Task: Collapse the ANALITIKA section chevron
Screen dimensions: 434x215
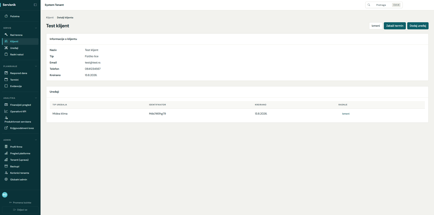Action: pyautogui.click(x=36, y=98)
